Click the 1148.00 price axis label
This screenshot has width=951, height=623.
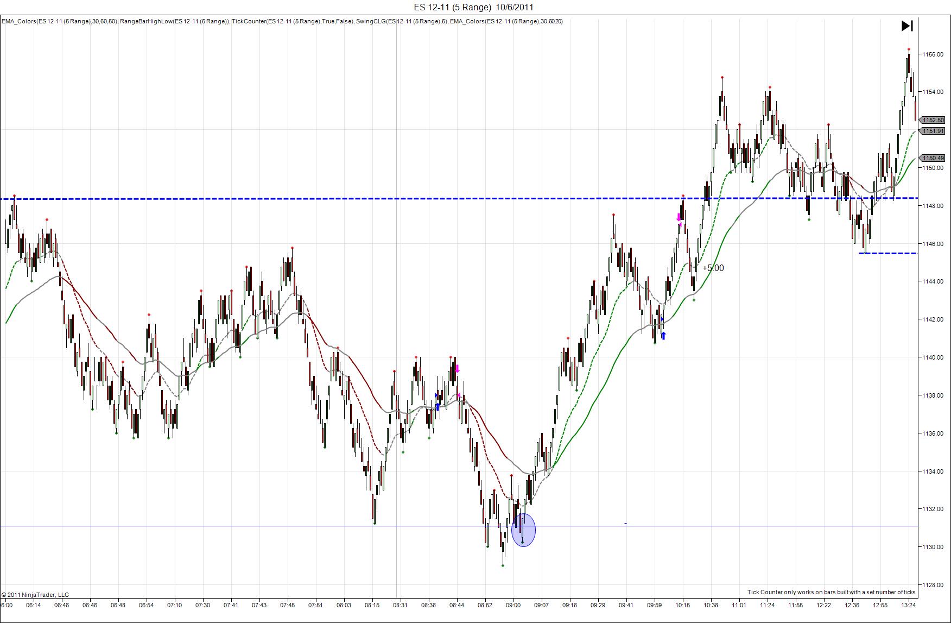[933, 206]
